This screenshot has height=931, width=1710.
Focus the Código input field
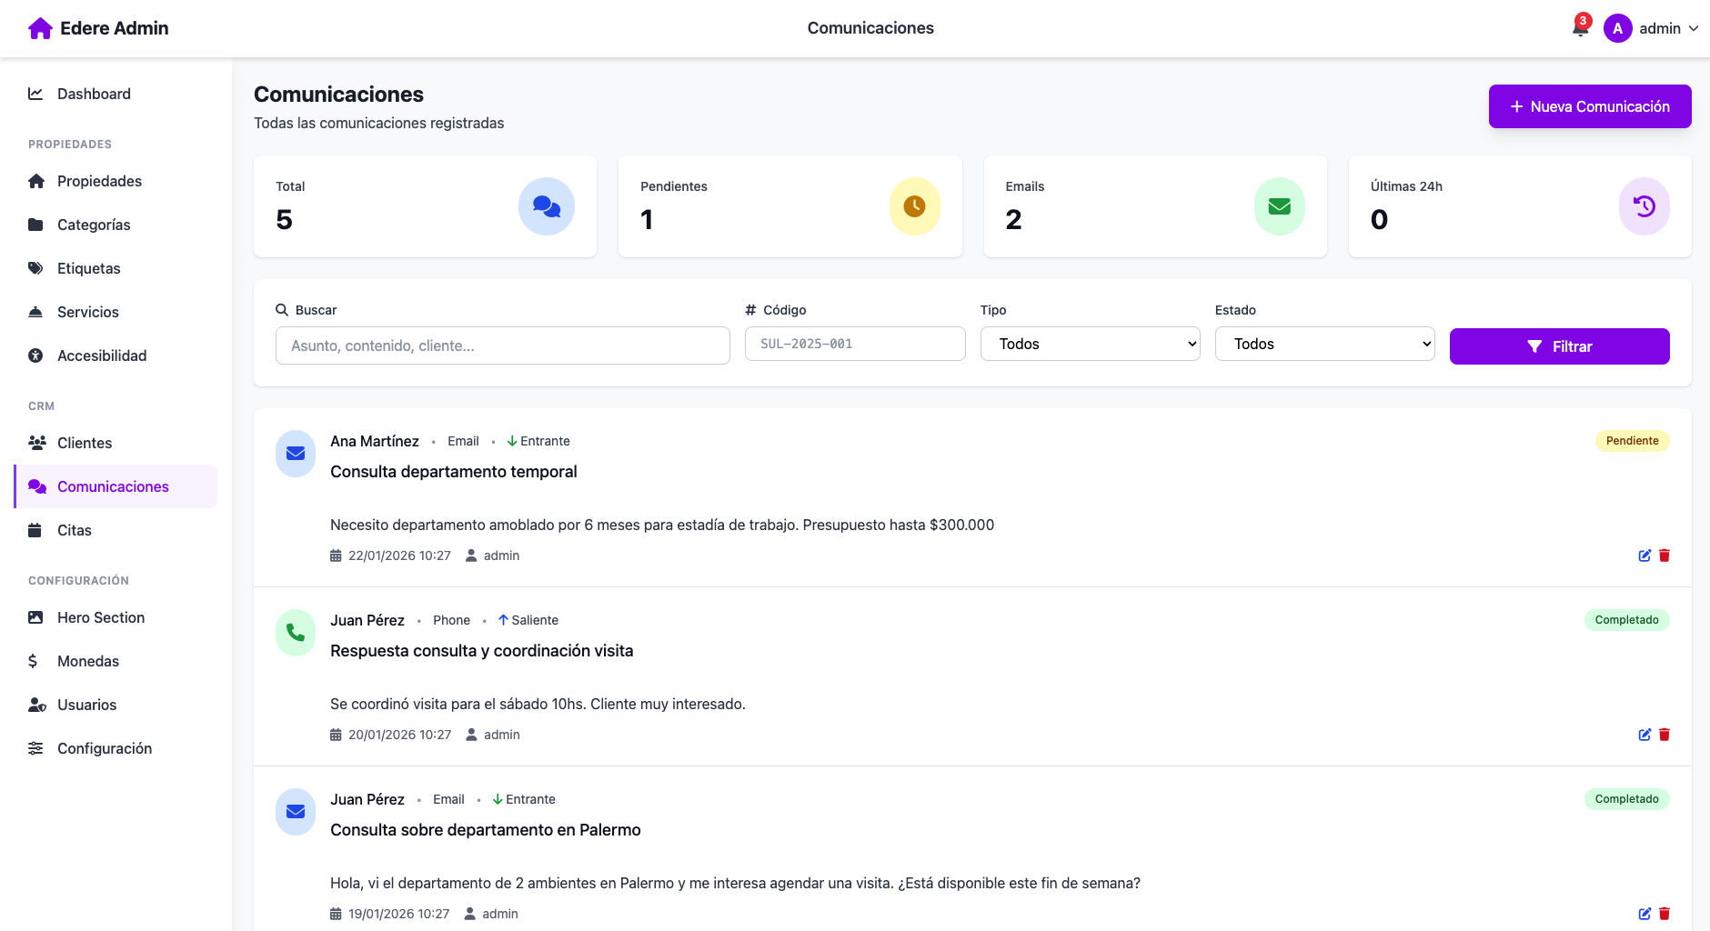tap(854, 344)
